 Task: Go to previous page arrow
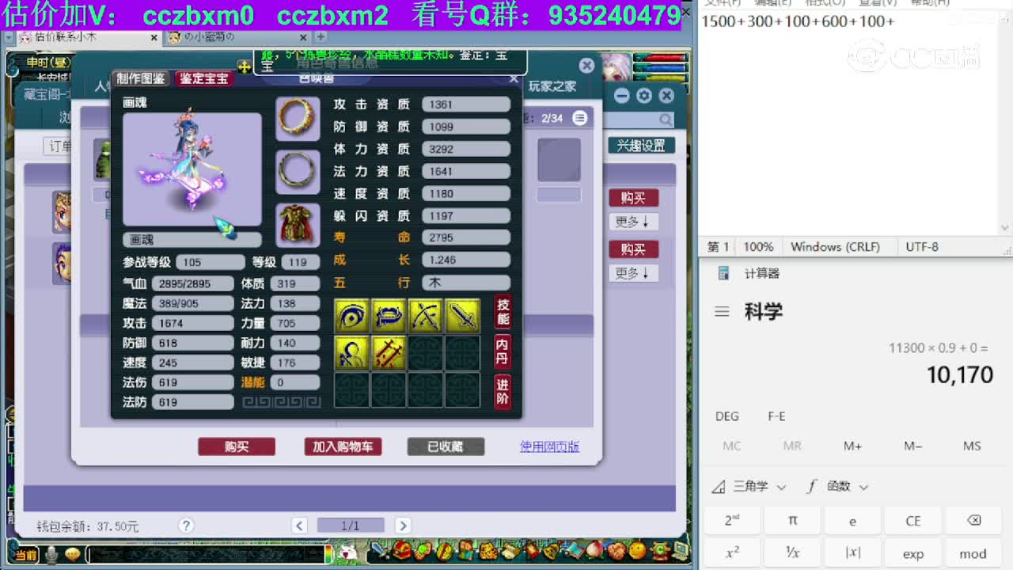coord(299,526)
